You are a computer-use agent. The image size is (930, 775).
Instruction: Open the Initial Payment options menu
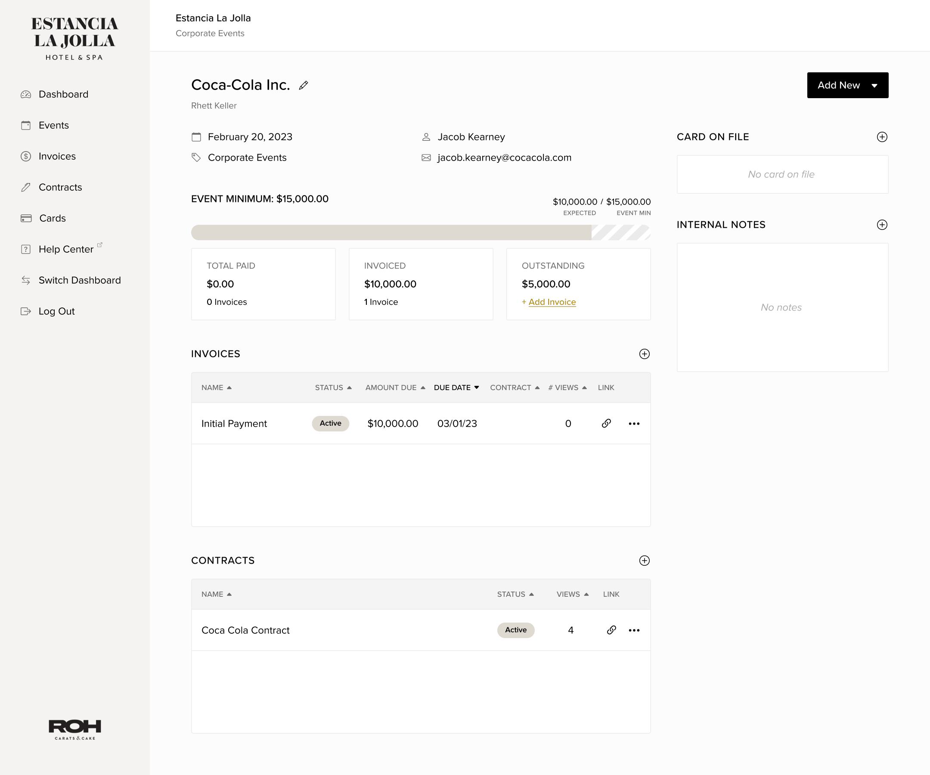pyautogui.click(x=634, y=423)
